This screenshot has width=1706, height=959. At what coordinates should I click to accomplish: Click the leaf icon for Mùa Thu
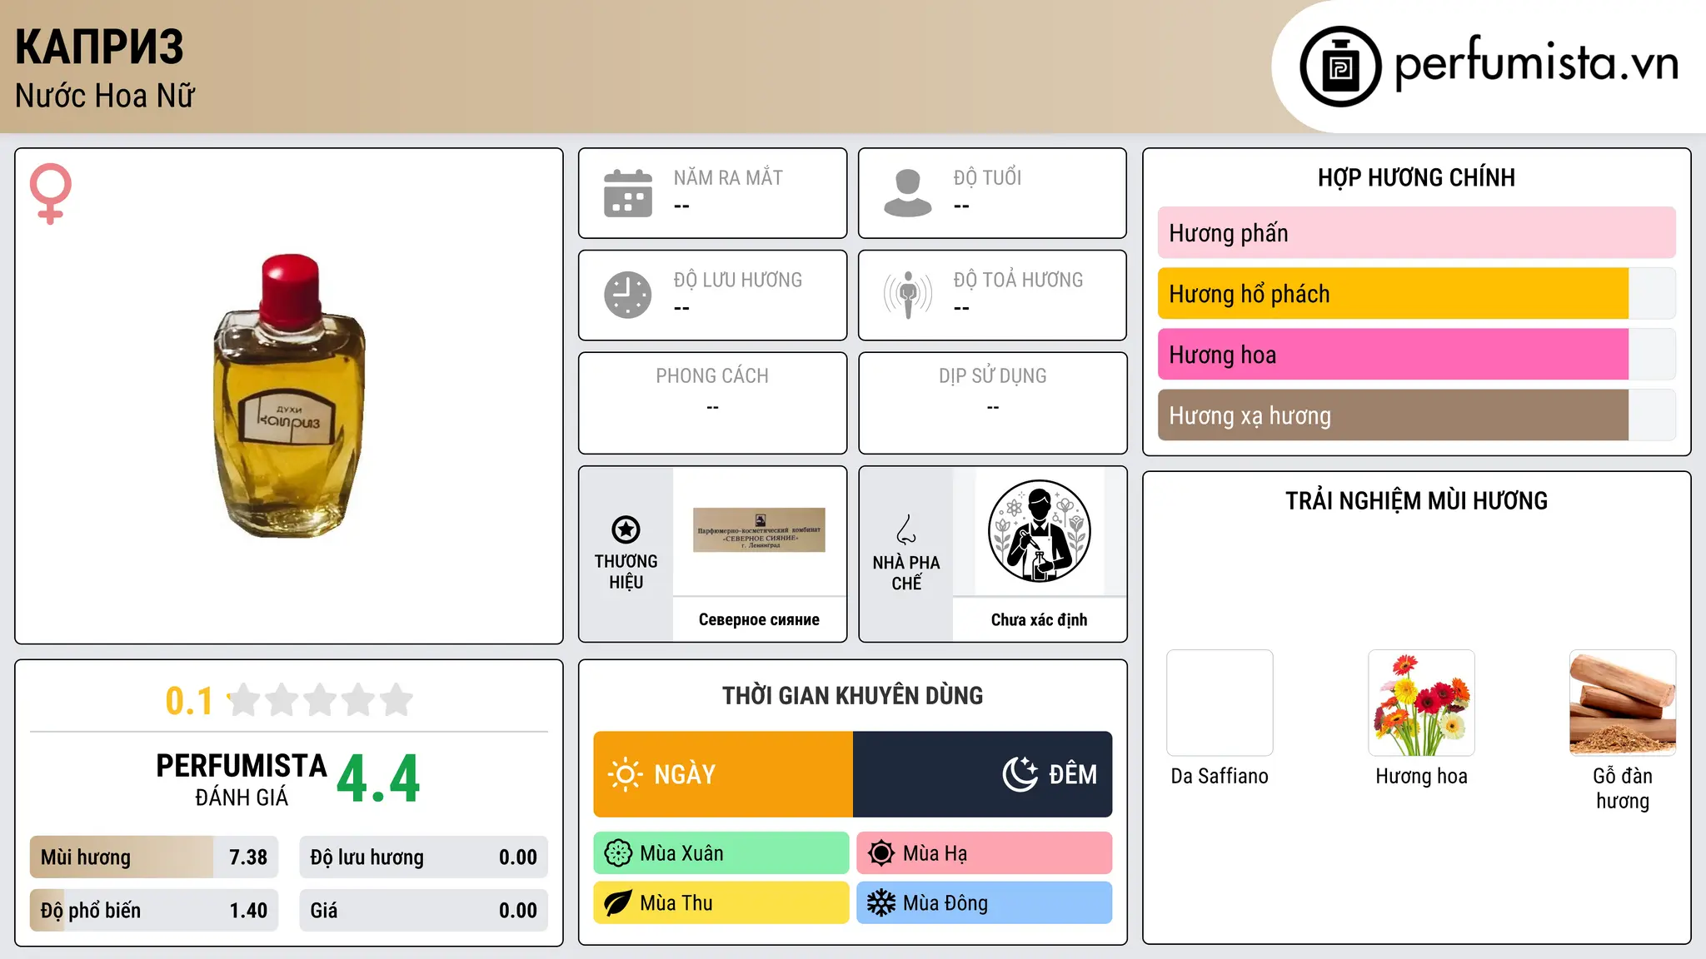(618, 903)
